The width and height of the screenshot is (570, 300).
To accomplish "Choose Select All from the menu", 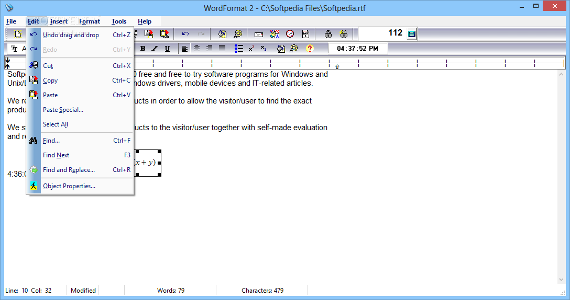I will [x=80, y=124].
